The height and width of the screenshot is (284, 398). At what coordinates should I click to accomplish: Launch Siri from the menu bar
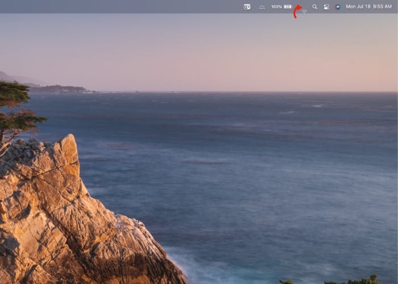pyautogui.click(x=337, y=7)
